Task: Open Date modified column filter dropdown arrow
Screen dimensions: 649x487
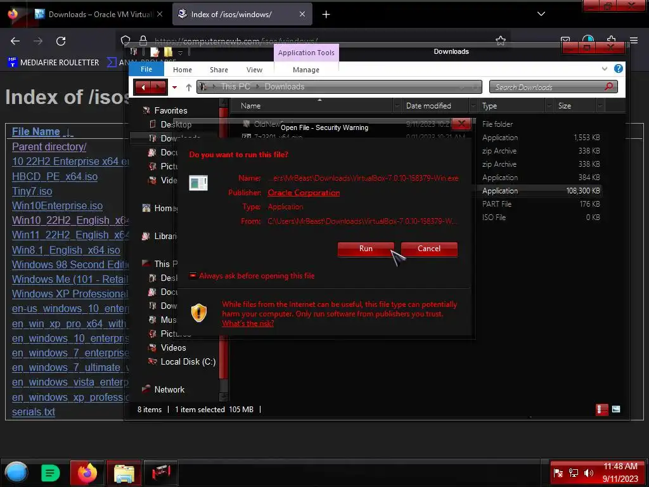Action: coord(473,106)
